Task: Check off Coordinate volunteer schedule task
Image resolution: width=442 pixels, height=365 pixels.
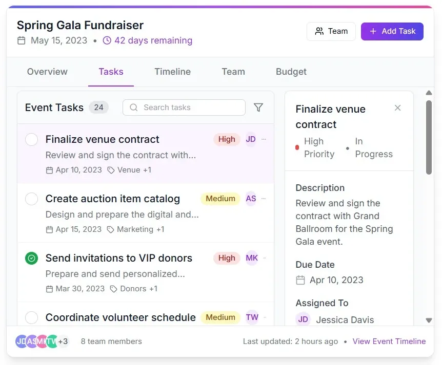Action: tap(31, 318)
